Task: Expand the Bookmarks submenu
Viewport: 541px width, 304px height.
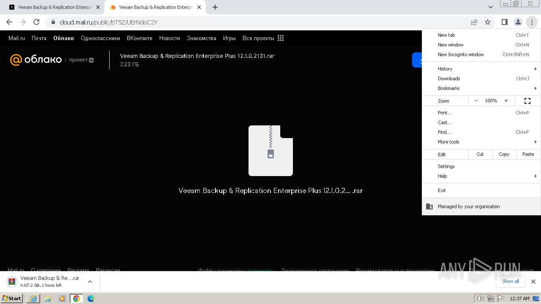Action: tap(481, 88)
